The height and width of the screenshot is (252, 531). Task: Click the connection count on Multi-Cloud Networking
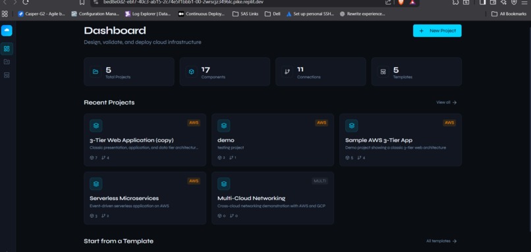point(233,216)
